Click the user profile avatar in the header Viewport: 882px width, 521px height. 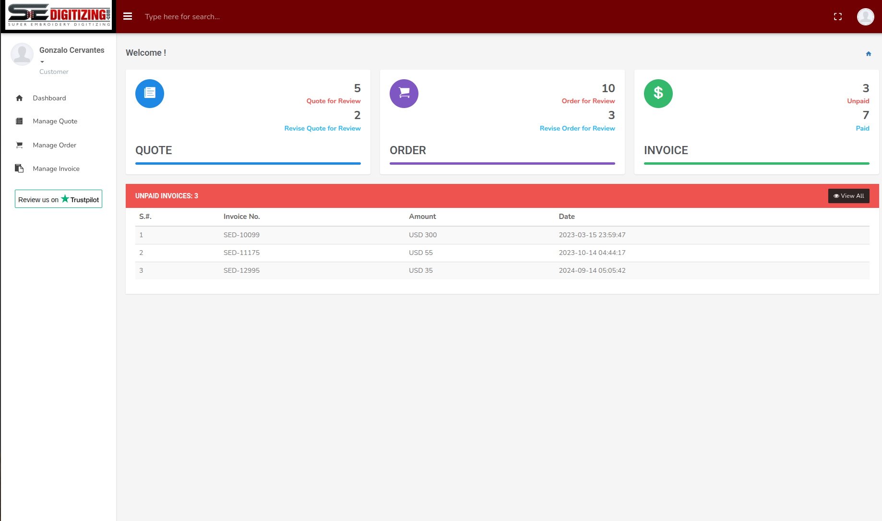[x=865, y=16]
